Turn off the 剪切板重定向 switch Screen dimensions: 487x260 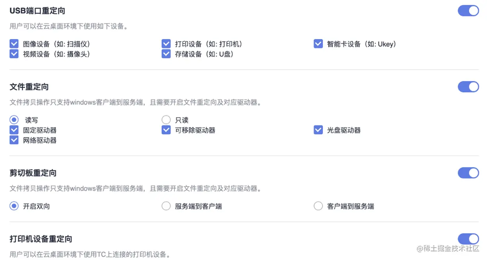click(468, 173)
